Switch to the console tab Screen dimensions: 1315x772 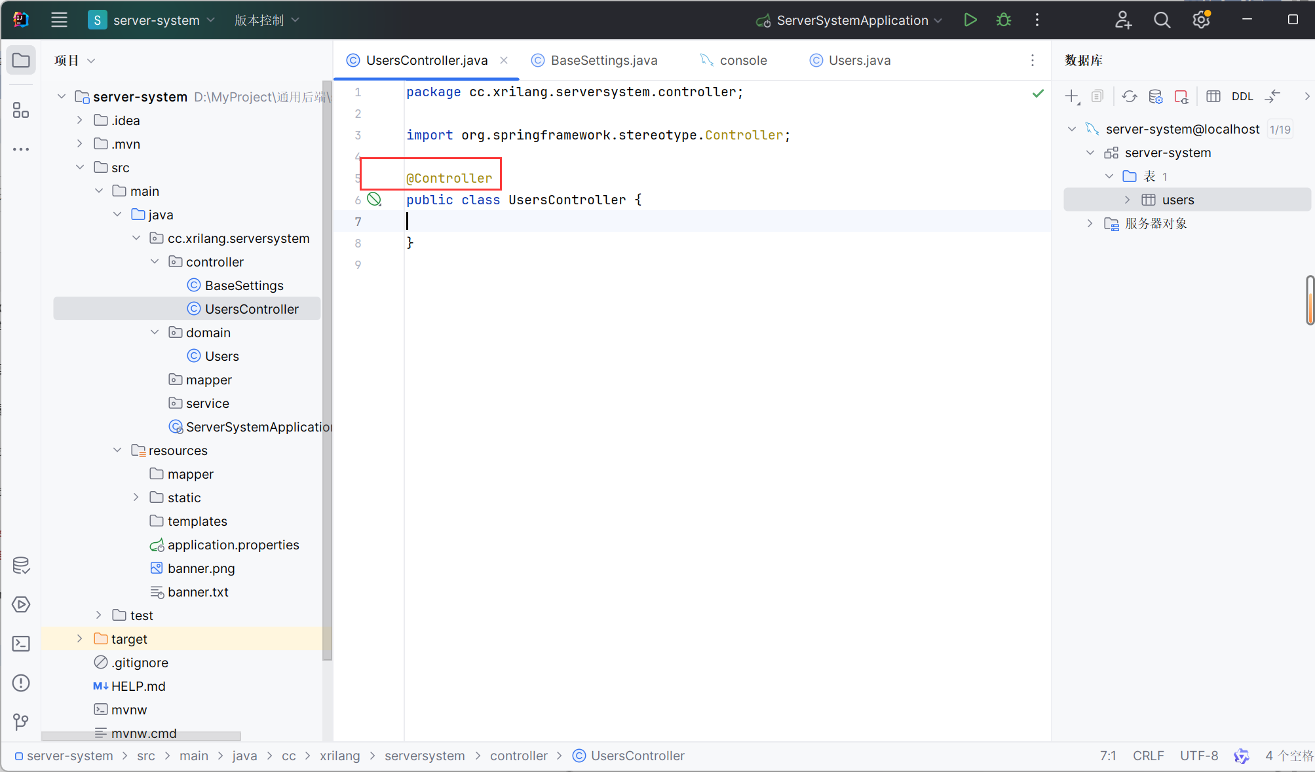pos(734,60)
